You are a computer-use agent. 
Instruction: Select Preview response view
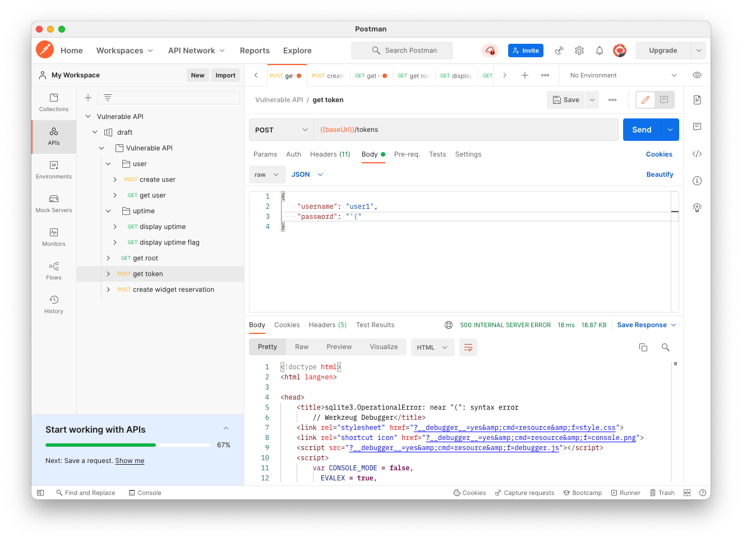339,347
